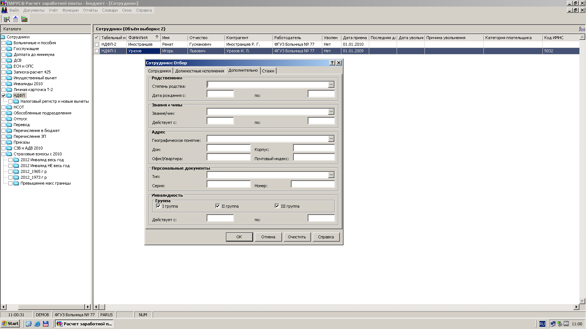
Task: Open the Windows Start menu
Action: 10,324
